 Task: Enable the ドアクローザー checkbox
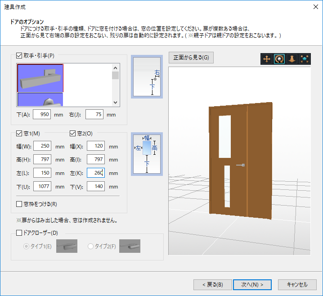pyautogui.click(x=19, y=233)
